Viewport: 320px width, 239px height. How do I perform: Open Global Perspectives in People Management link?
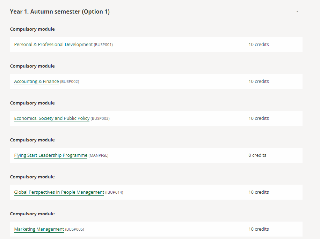coord(59,192)
